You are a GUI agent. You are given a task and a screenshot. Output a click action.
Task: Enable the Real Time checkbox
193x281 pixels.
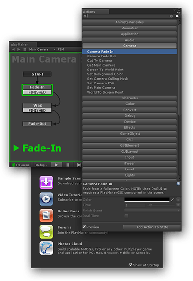126,216
